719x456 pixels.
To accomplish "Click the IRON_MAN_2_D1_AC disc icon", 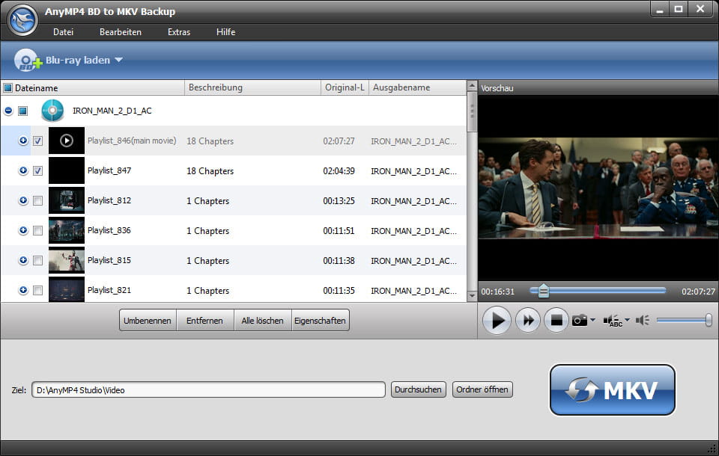I will [52, 111].
